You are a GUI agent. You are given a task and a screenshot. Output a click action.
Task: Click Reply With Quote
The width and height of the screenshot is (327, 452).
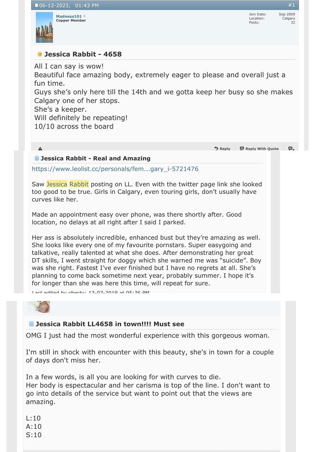[x=259, y=148]
